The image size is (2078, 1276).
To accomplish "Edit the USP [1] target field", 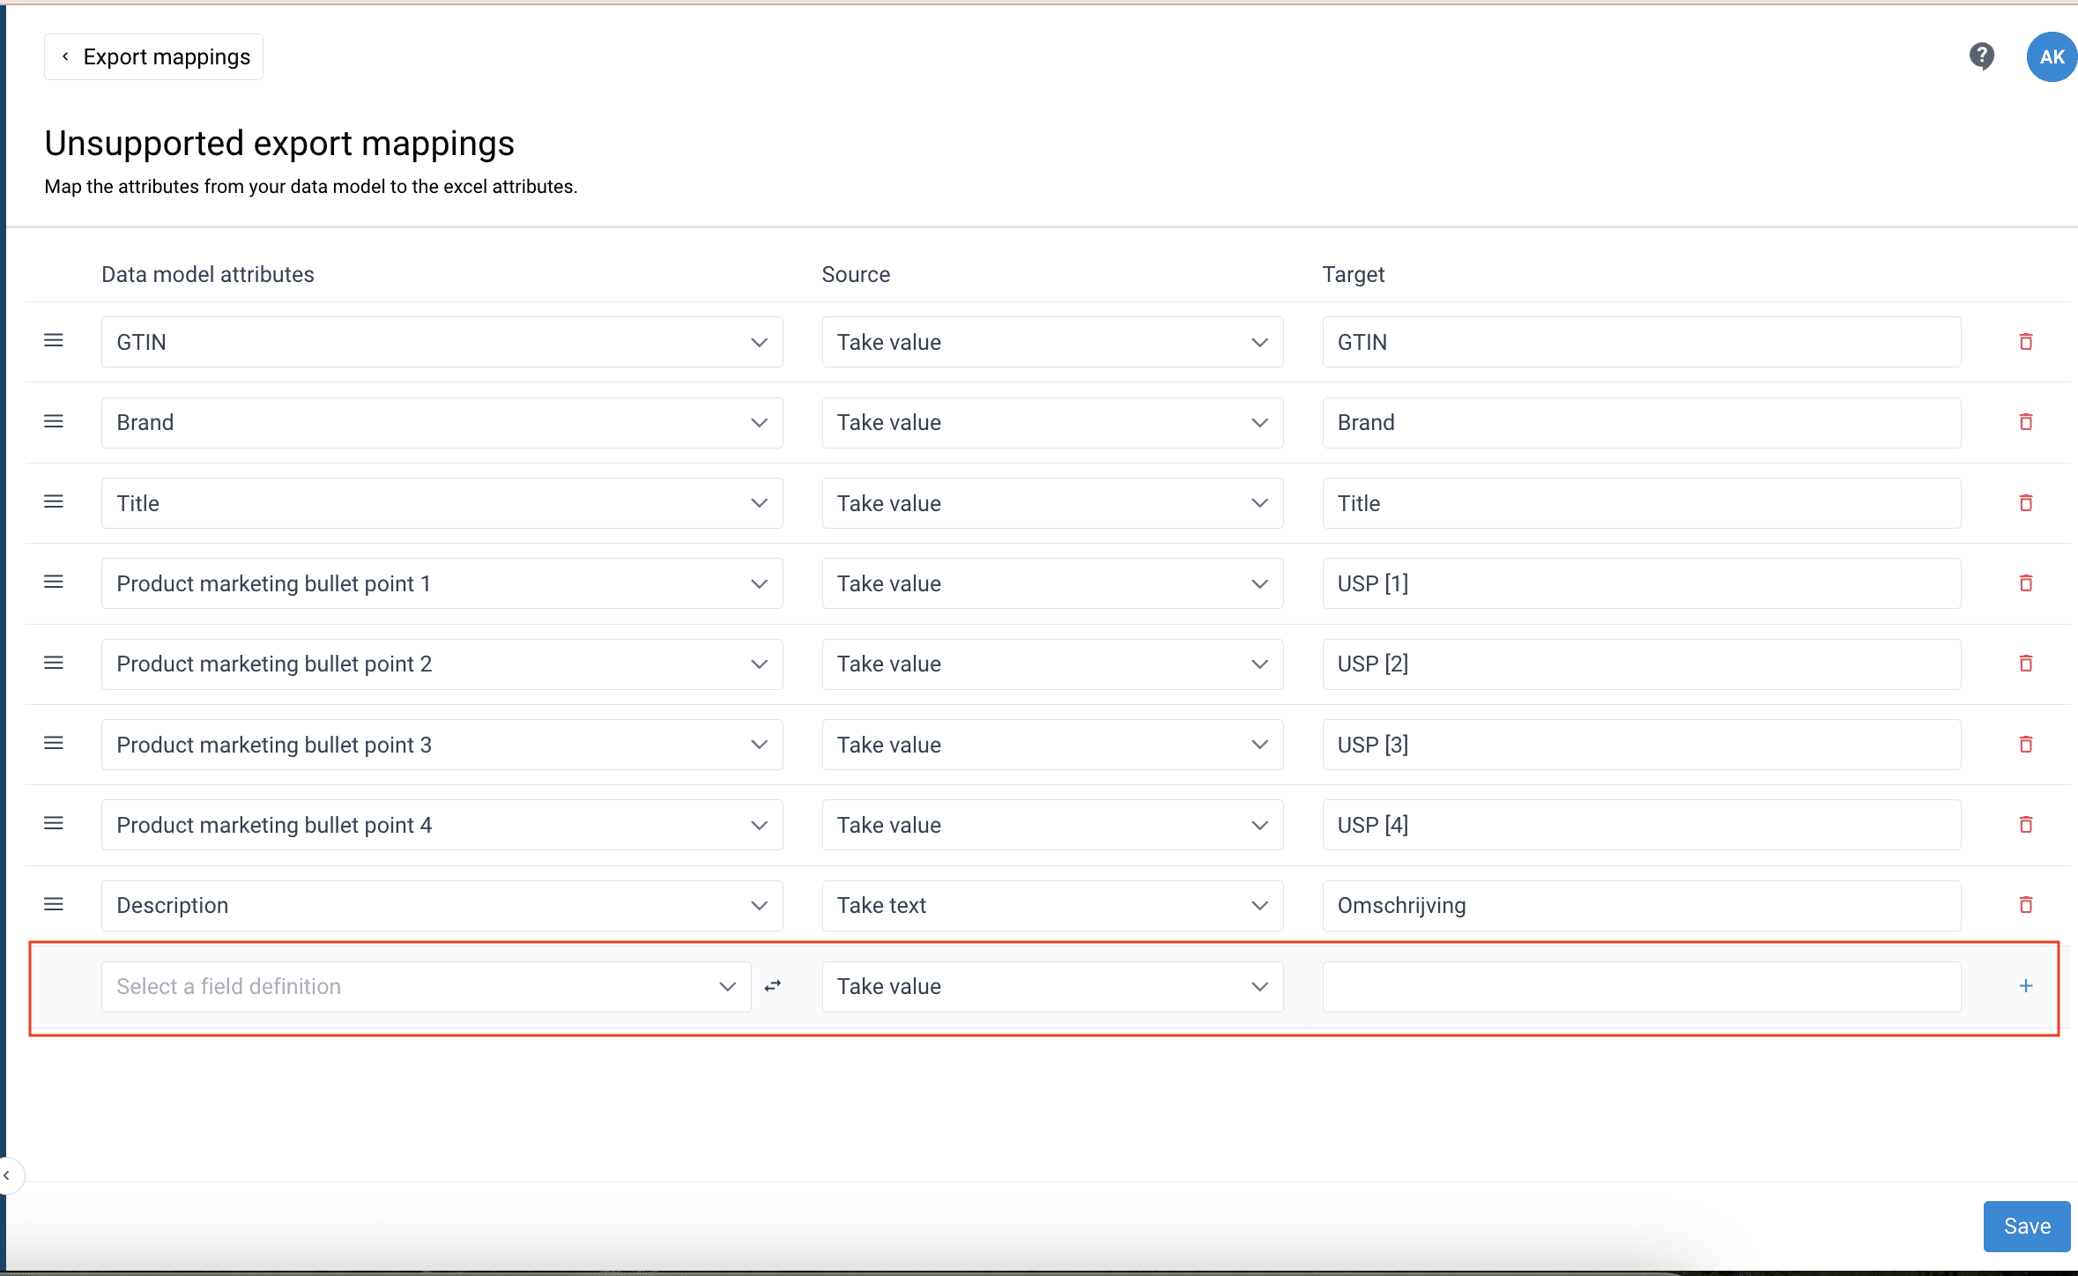I will 1641,583.
